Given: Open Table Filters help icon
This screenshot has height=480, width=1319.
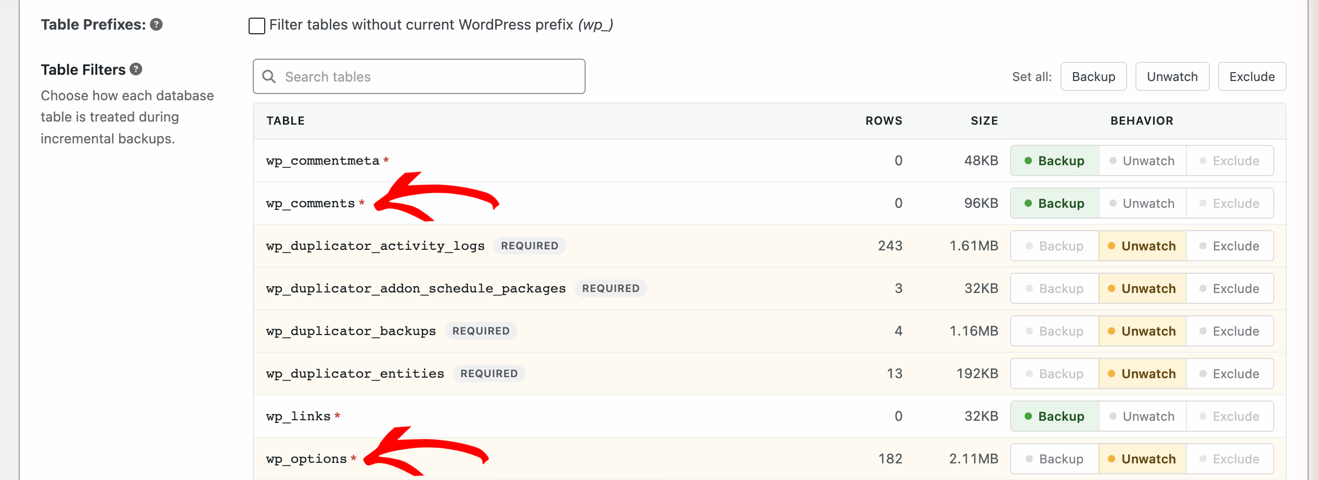Looking at the screenshot, I should 136,69.
